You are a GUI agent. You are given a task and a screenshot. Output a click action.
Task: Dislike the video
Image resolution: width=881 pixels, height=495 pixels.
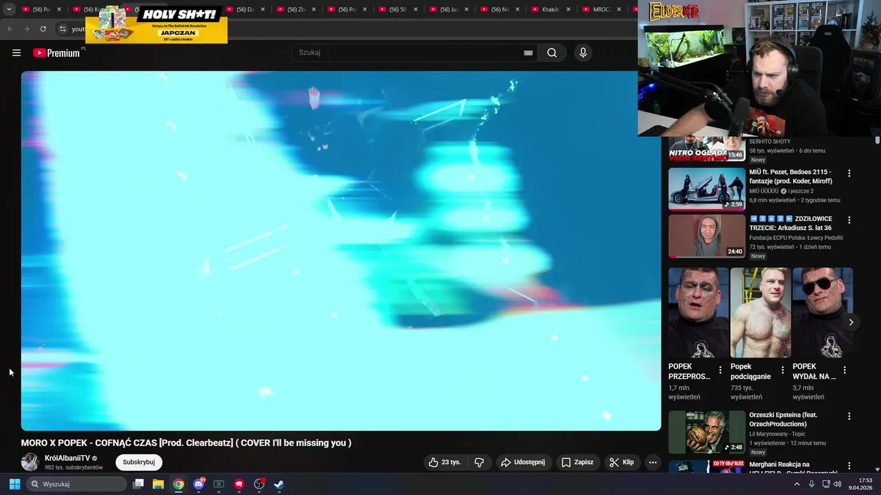(x=480, y=462)
